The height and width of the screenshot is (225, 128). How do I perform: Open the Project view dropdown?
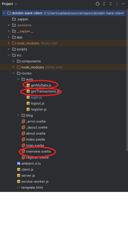[9, 4]
